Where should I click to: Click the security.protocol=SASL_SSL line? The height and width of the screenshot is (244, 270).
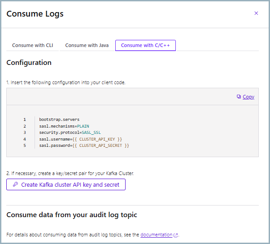(x=70, y=133)
